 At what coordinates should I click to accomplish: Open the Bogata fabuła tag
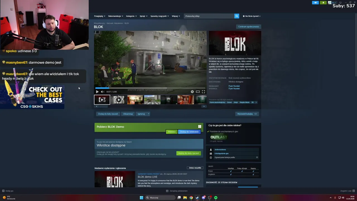pos(245,102)
